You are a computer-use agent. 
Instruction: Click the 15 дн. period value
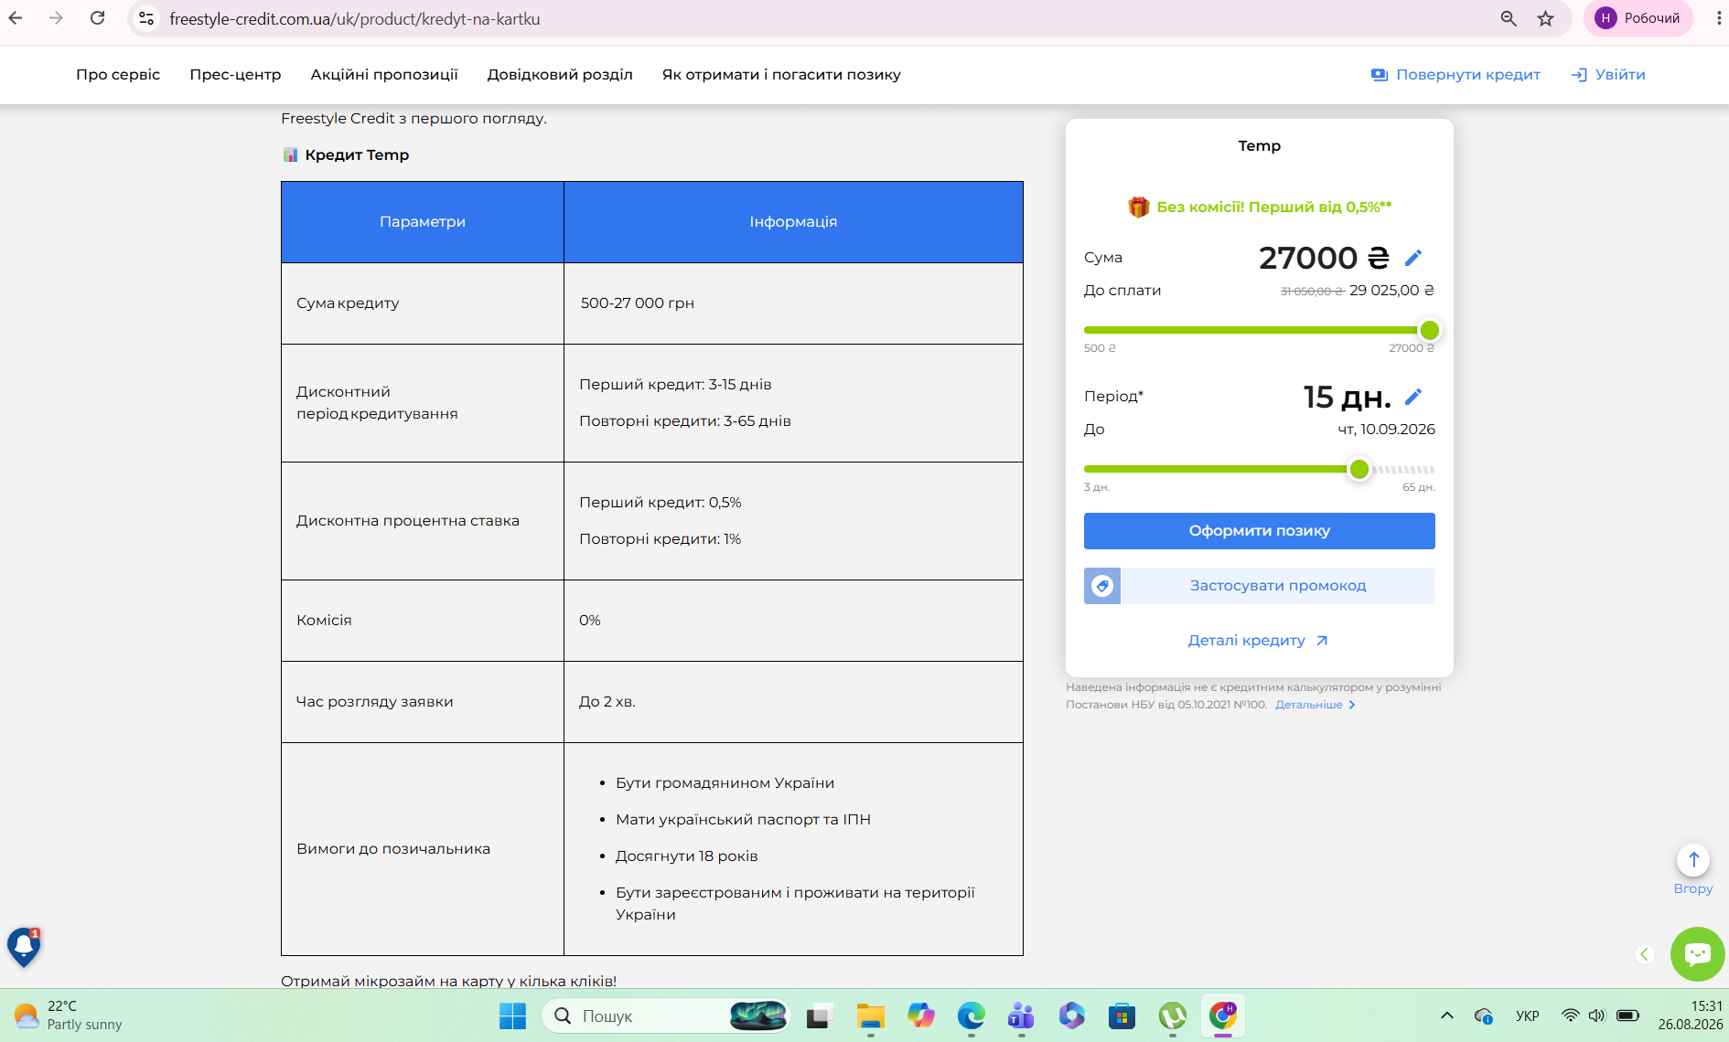pos(1347,397)
